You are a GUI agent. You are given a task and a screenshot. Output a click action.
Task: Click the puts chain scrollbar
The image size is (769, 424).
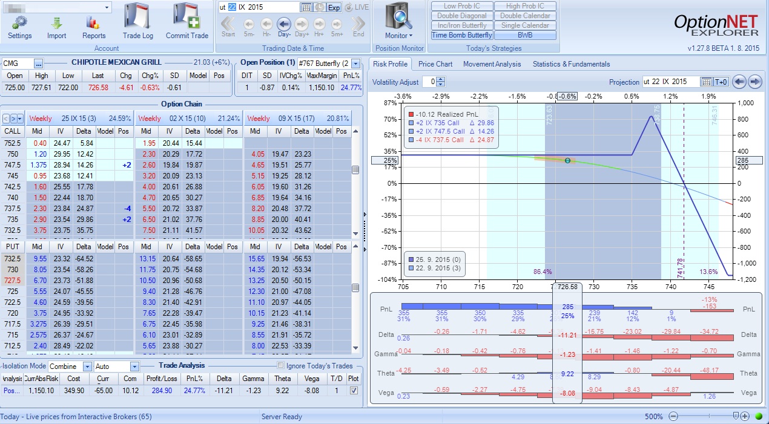[355, 298]
